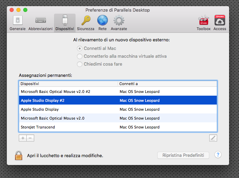The image size is (239, 178).
Task: Open the Generale preferences pane
Action: [x=17, y=23]
